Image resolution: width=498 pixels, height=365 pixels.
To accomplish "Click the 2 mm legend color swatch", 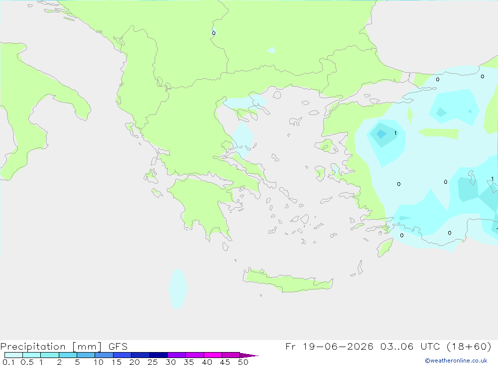I will coord(68,355).
